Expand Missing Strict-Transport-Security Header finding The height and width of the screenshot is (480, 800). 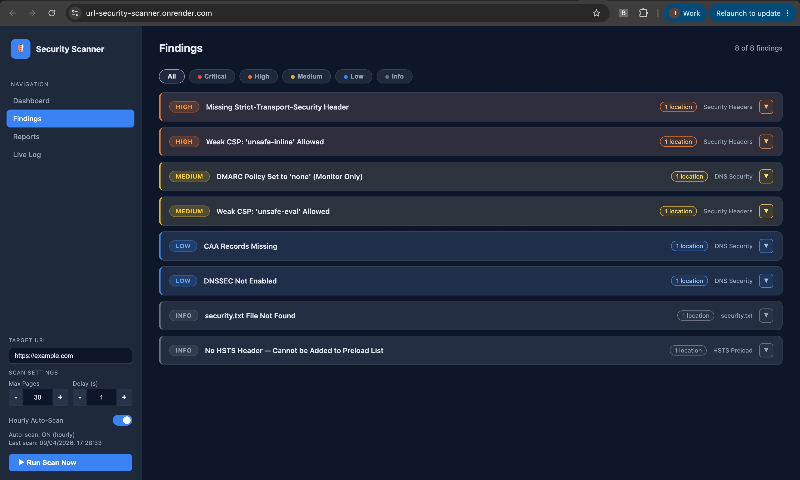point(766,107)
